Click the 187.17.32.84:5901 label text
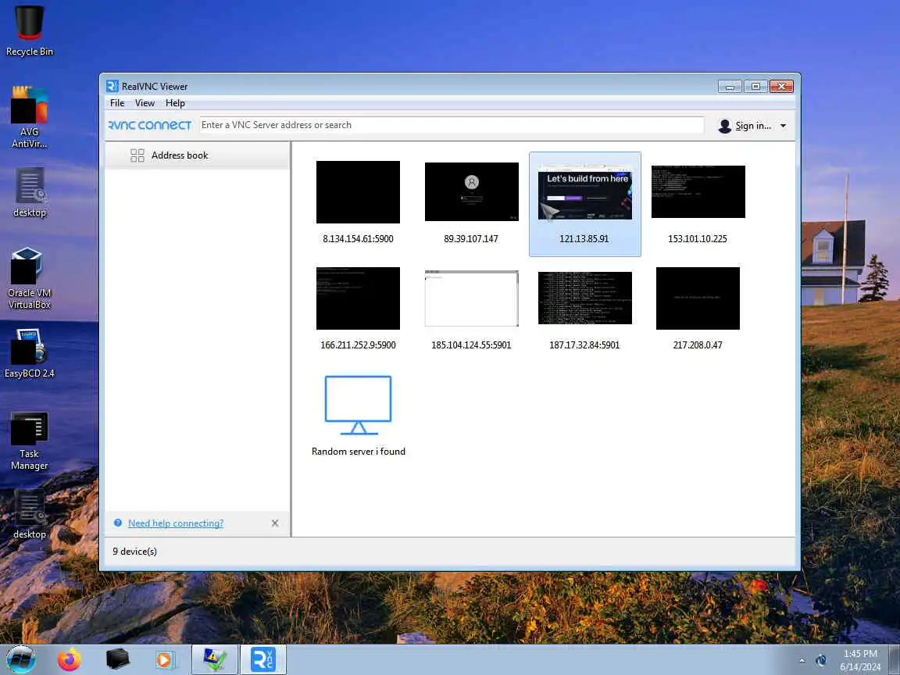 584,345
